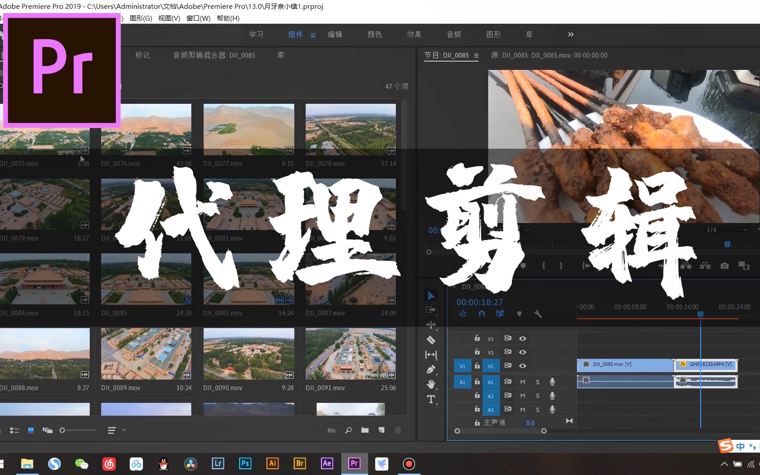Switch project panel to list view
760x475 pixels.
[15, 430]
